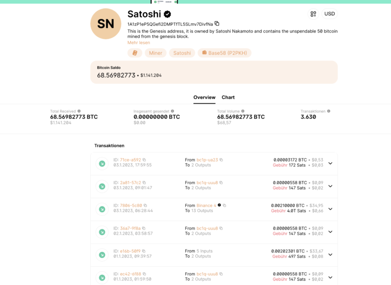Click verified badge beside Binance 4

219,205
